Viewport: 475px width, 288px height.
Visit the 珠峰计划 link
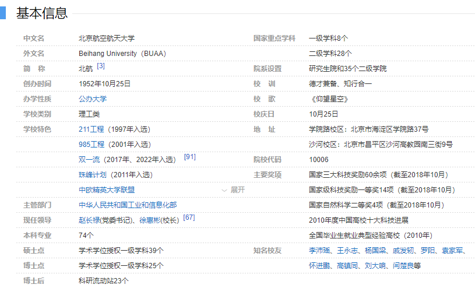(x=93, y=174)
